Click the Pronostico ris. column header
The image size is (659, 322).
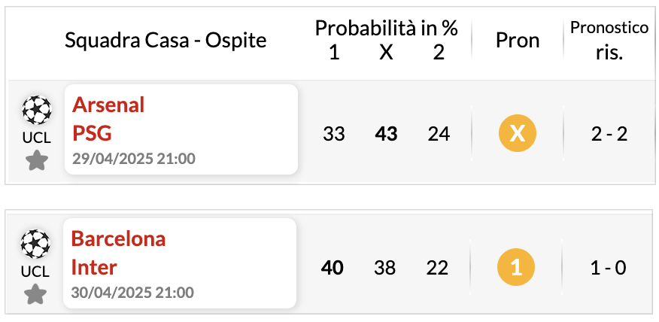(x=609, y=41)
